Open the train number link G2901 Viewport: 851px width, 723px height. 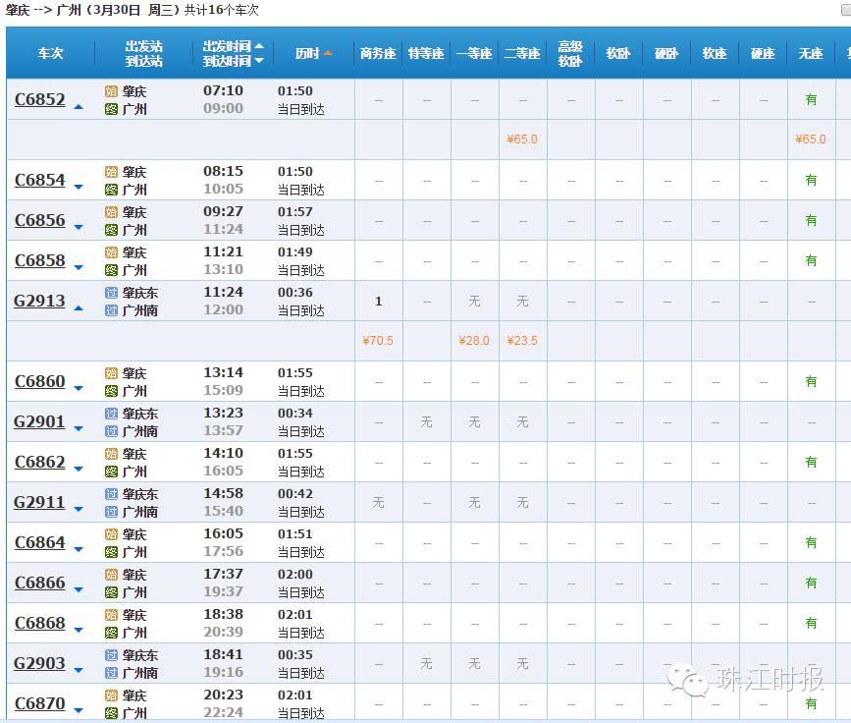point(39,421)
